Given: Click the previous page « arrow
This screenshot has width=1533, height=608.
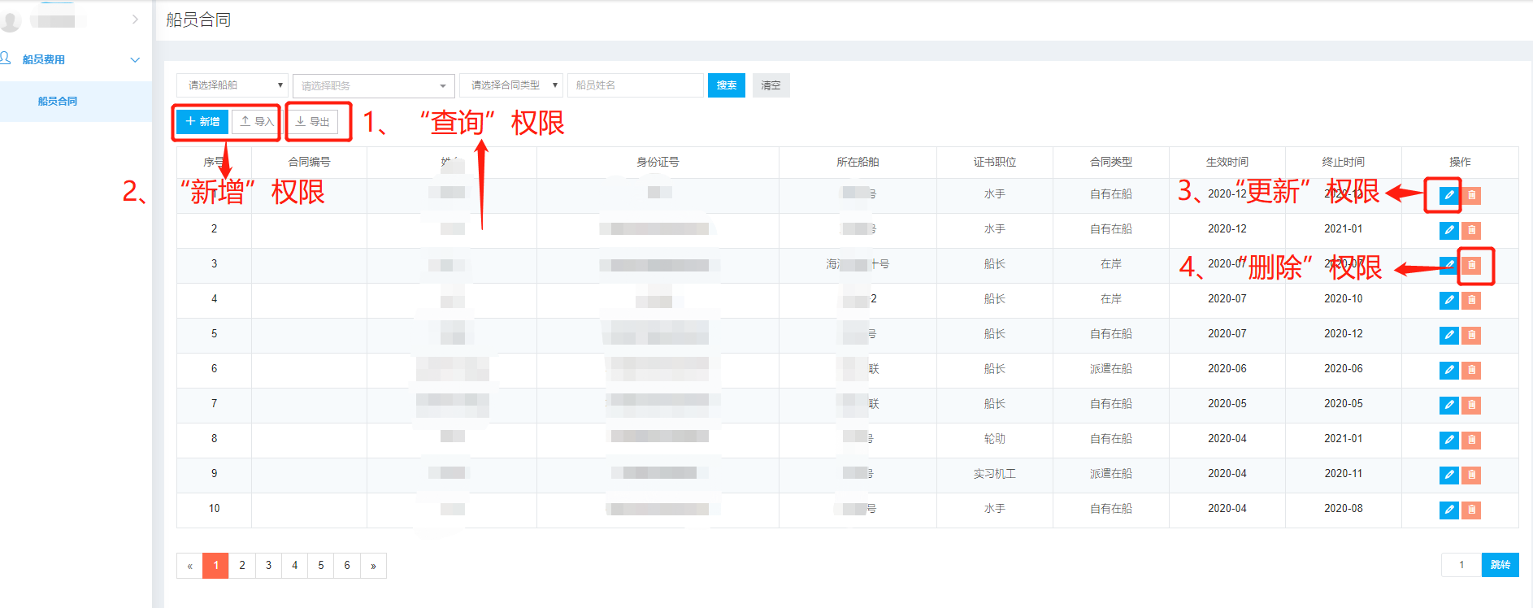Looking at the screenshot, I should pyautogui.click(x=189, y=565).
